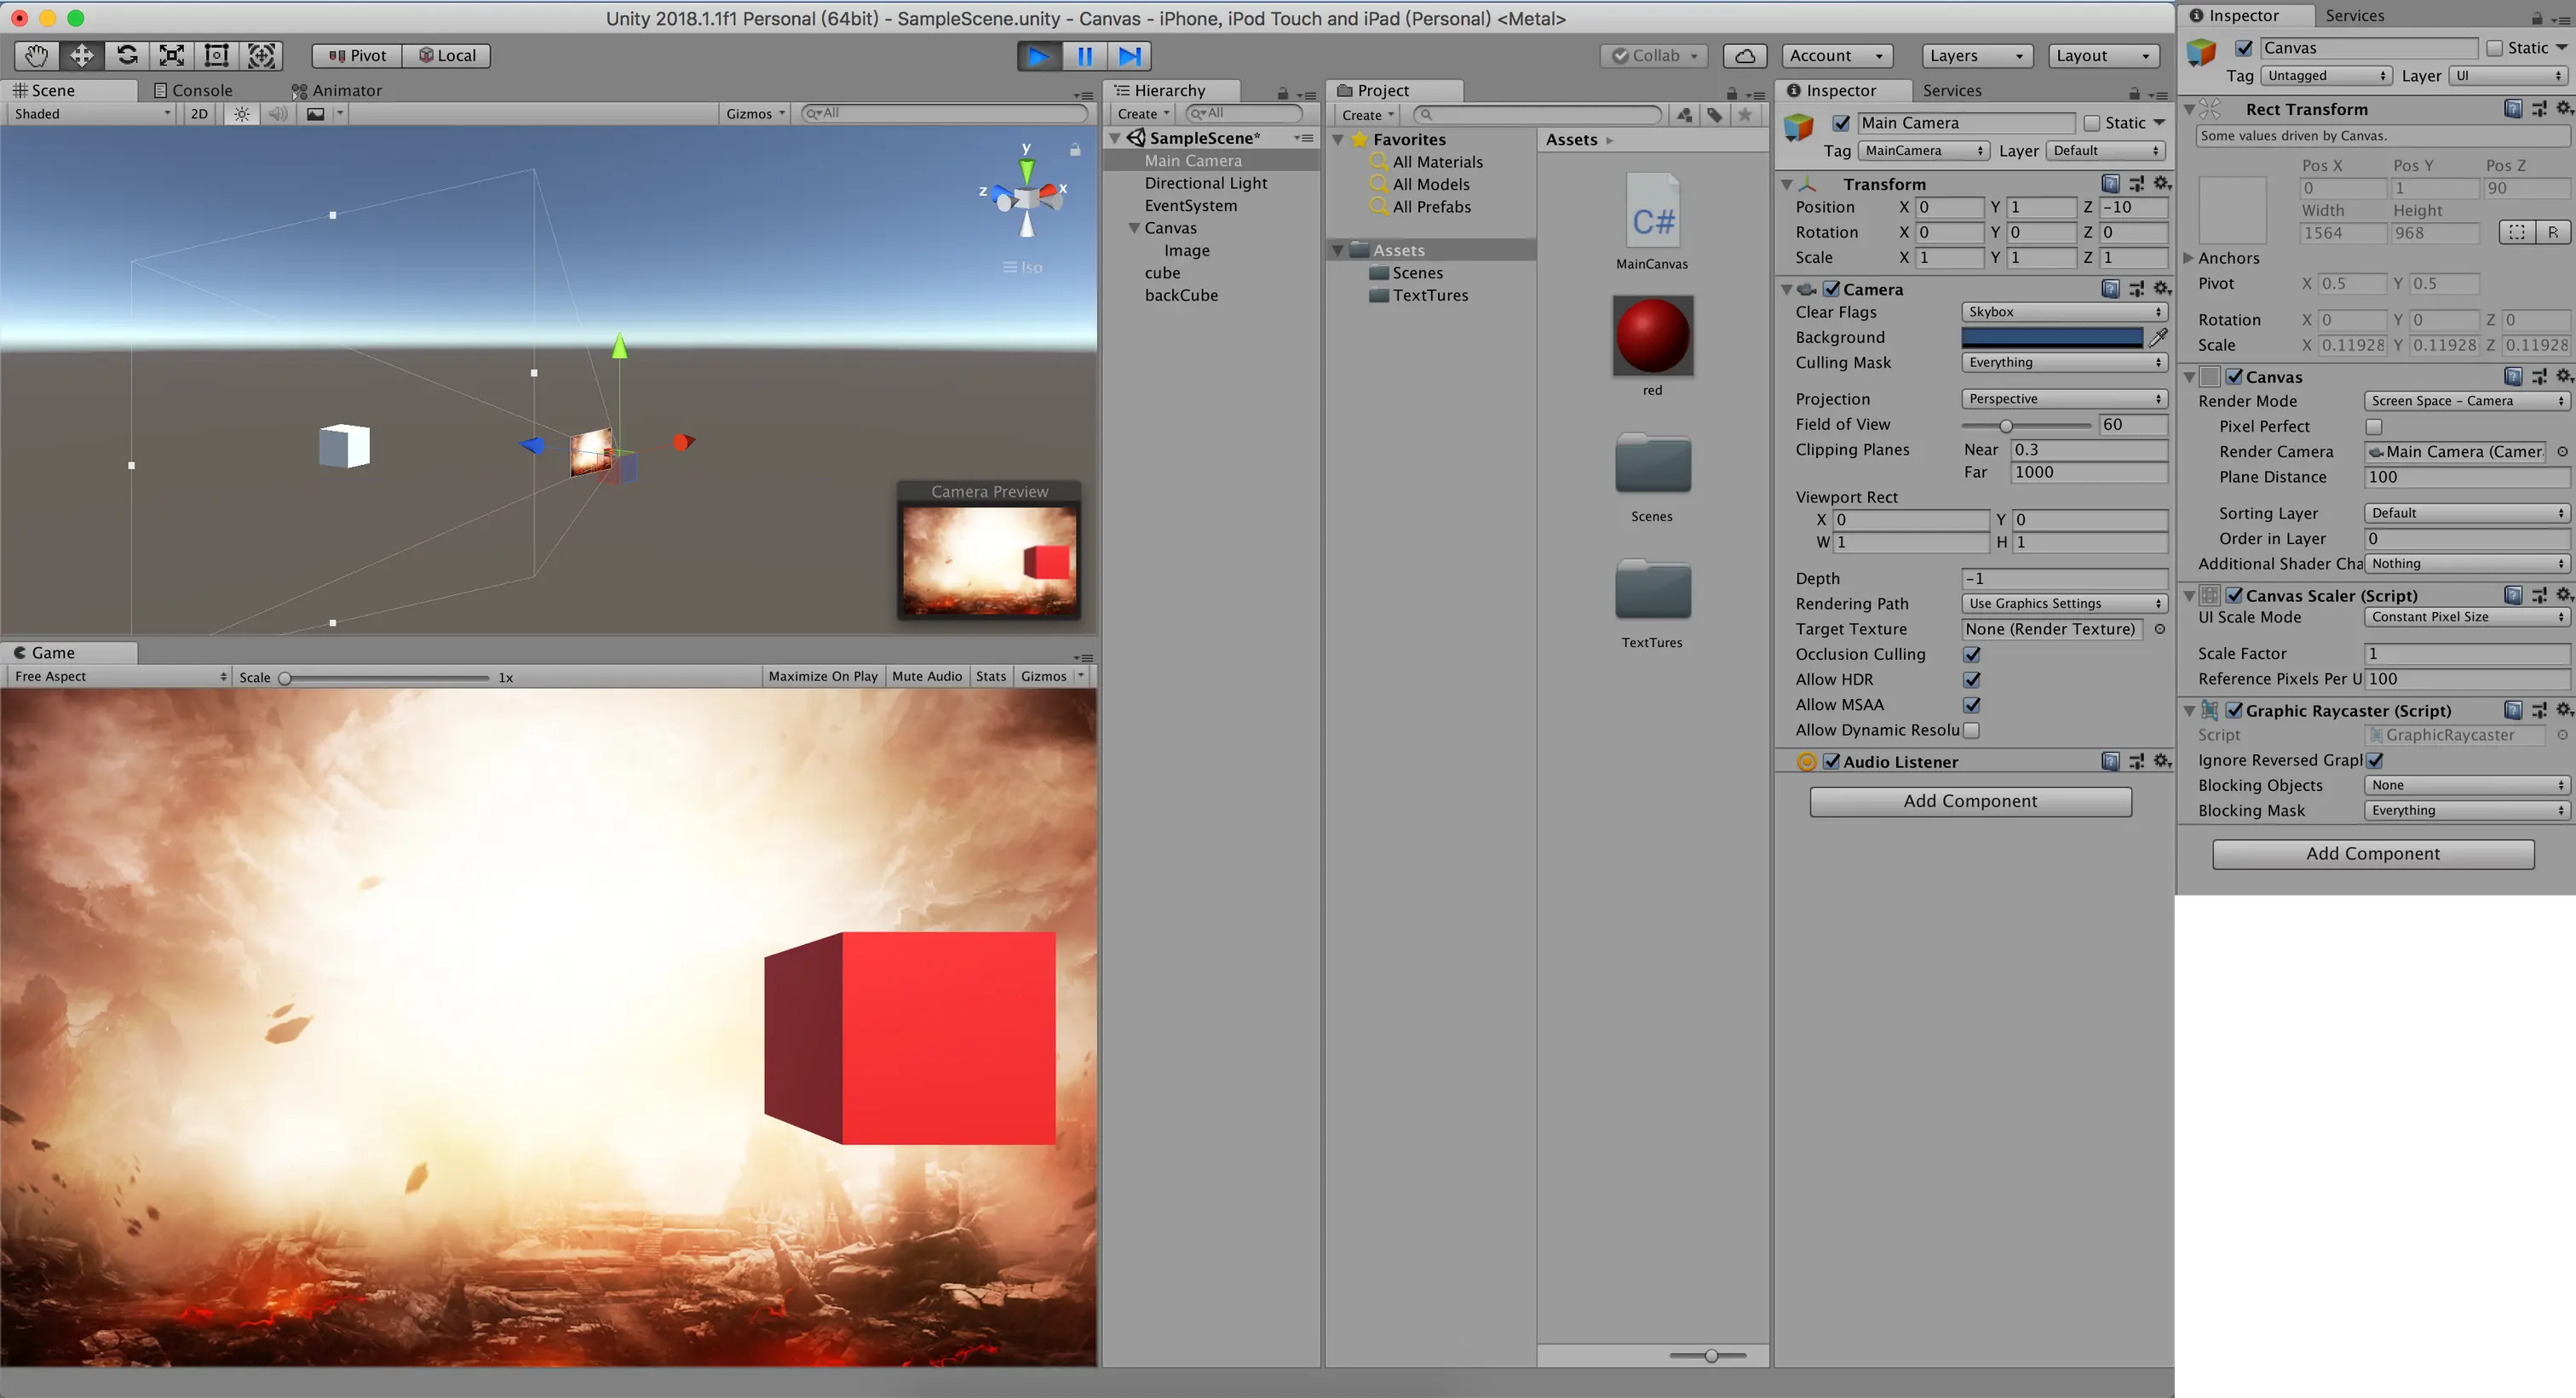
Task: Click the Camera Background color swatch
Action: [2051, 338]
